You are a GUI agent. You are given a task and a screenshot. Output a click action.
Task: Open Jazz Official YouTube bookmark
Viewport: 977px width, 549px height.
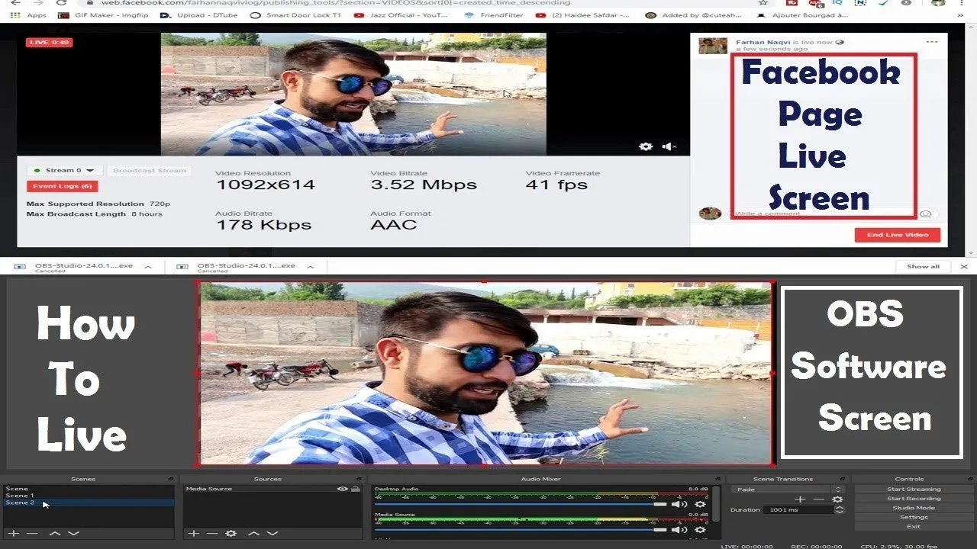pos(402,15)
